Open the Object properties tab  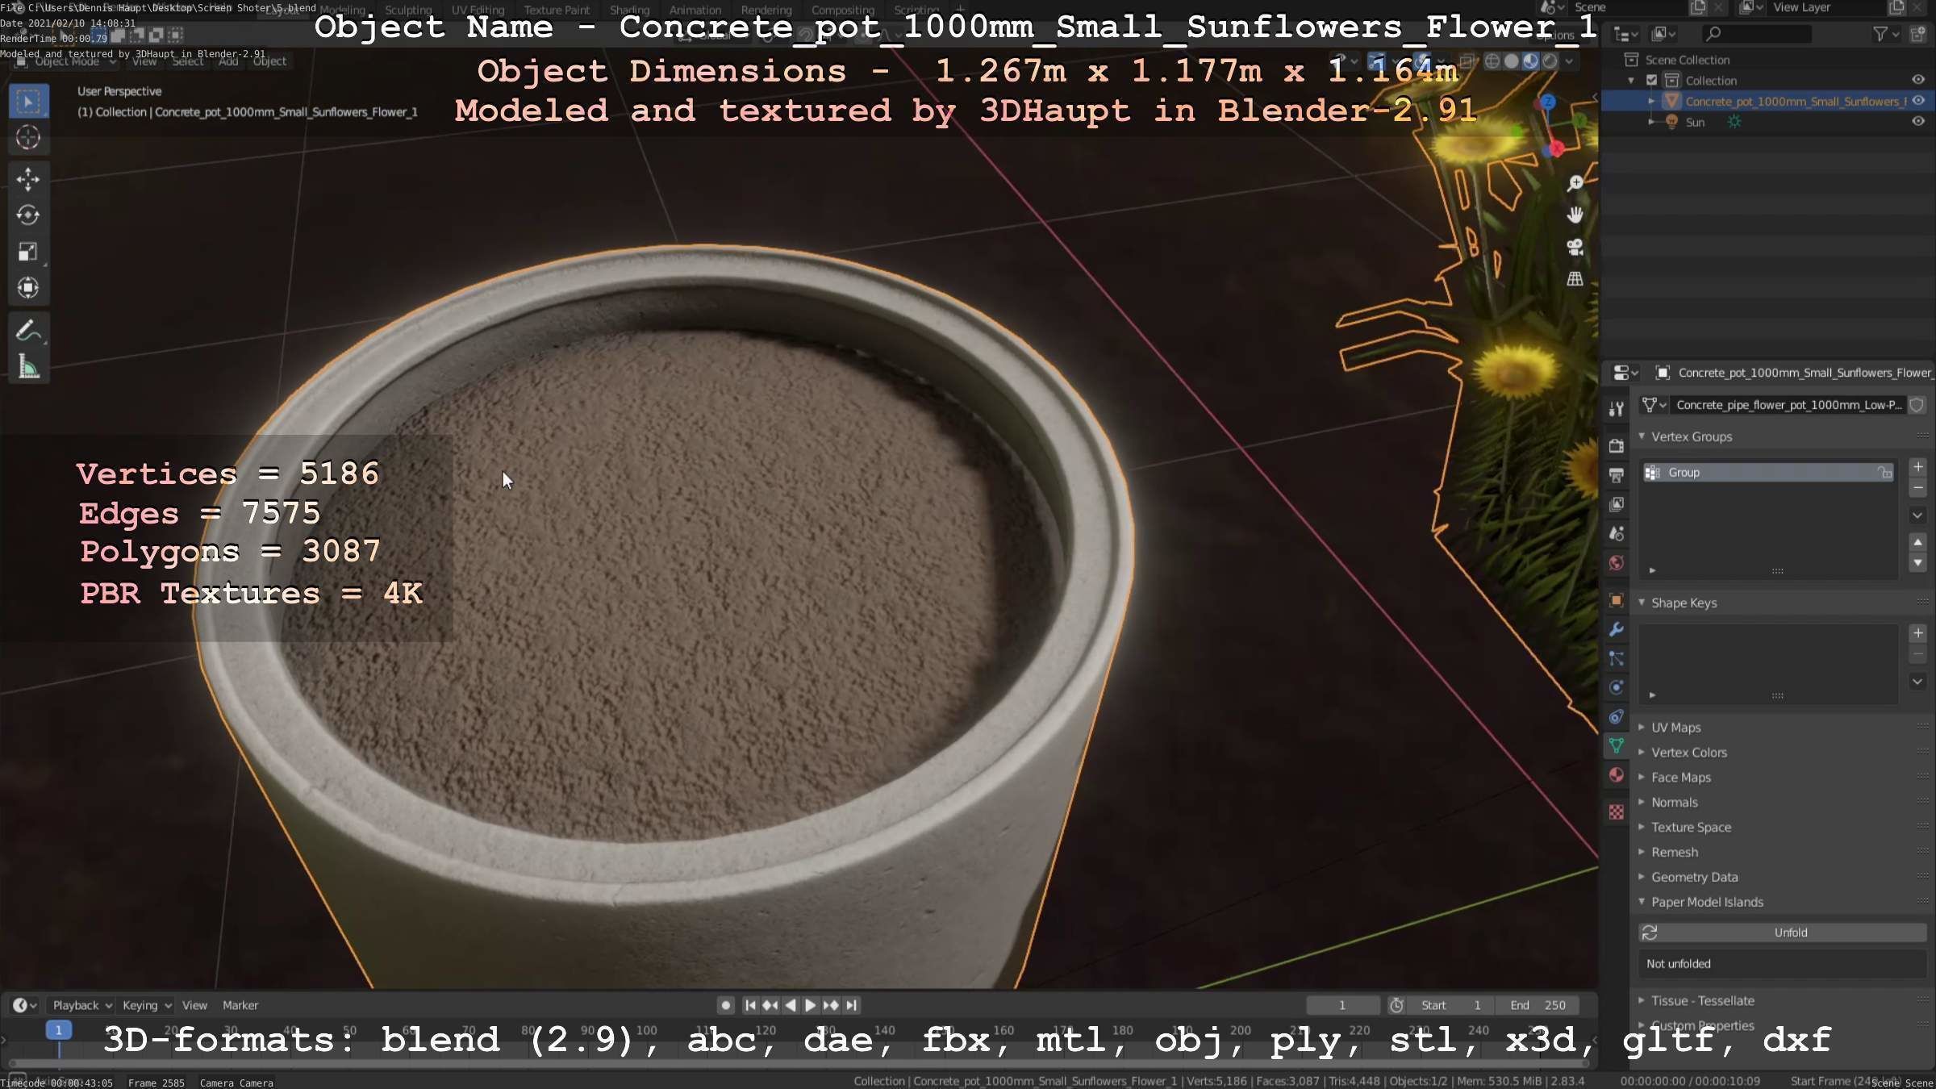point(1616,600)
